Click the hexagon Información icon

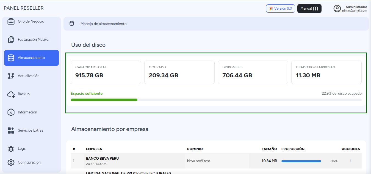tap(11, 112)
